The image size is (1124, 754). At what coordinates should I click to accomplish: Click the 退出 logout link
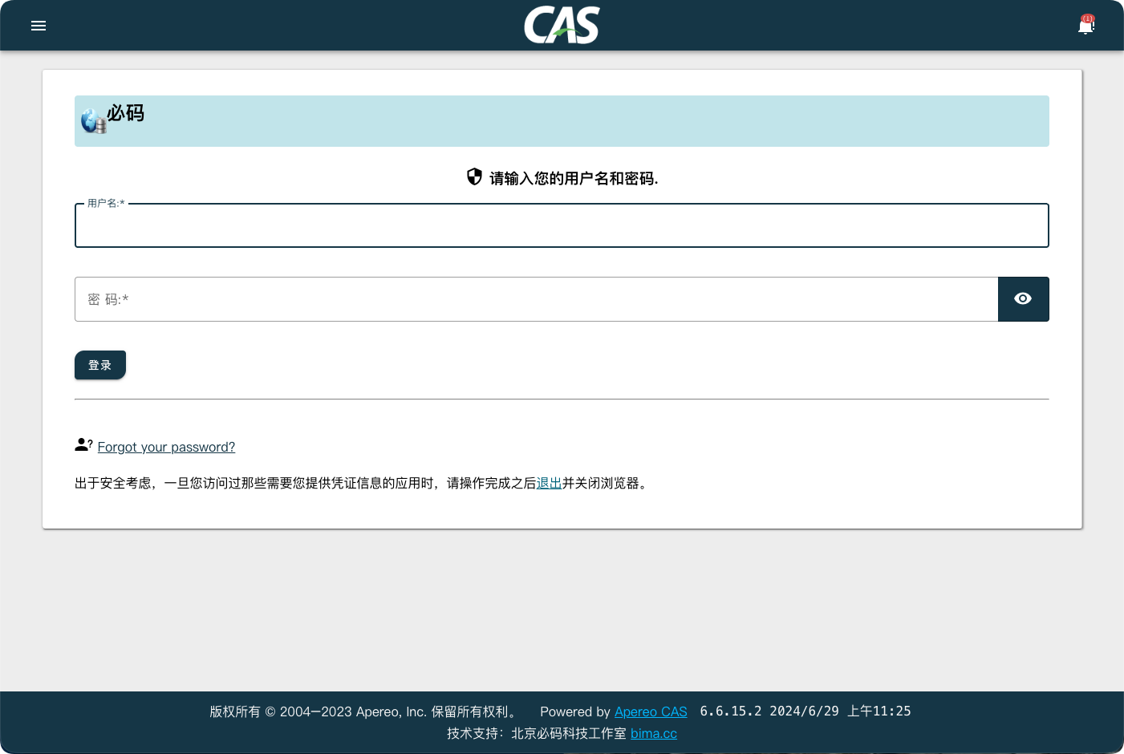click(549, 483)
